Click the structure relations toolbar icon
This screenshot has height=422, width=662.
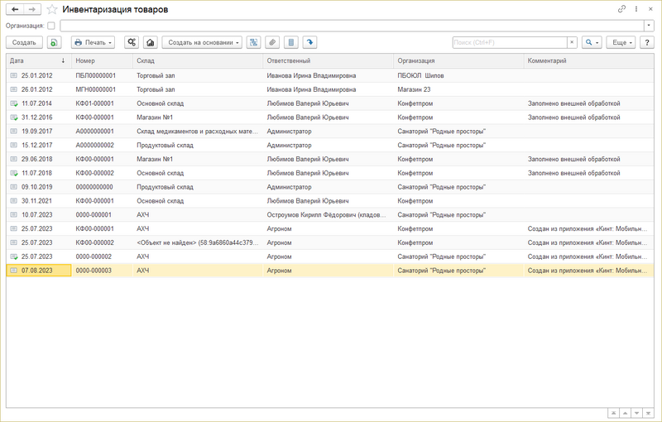click(253, 42)
